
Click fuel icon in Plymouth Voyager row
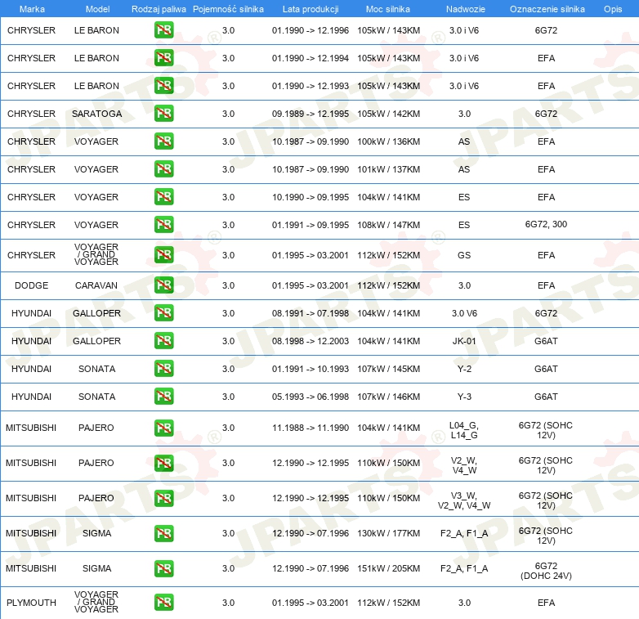click(163, 603)
